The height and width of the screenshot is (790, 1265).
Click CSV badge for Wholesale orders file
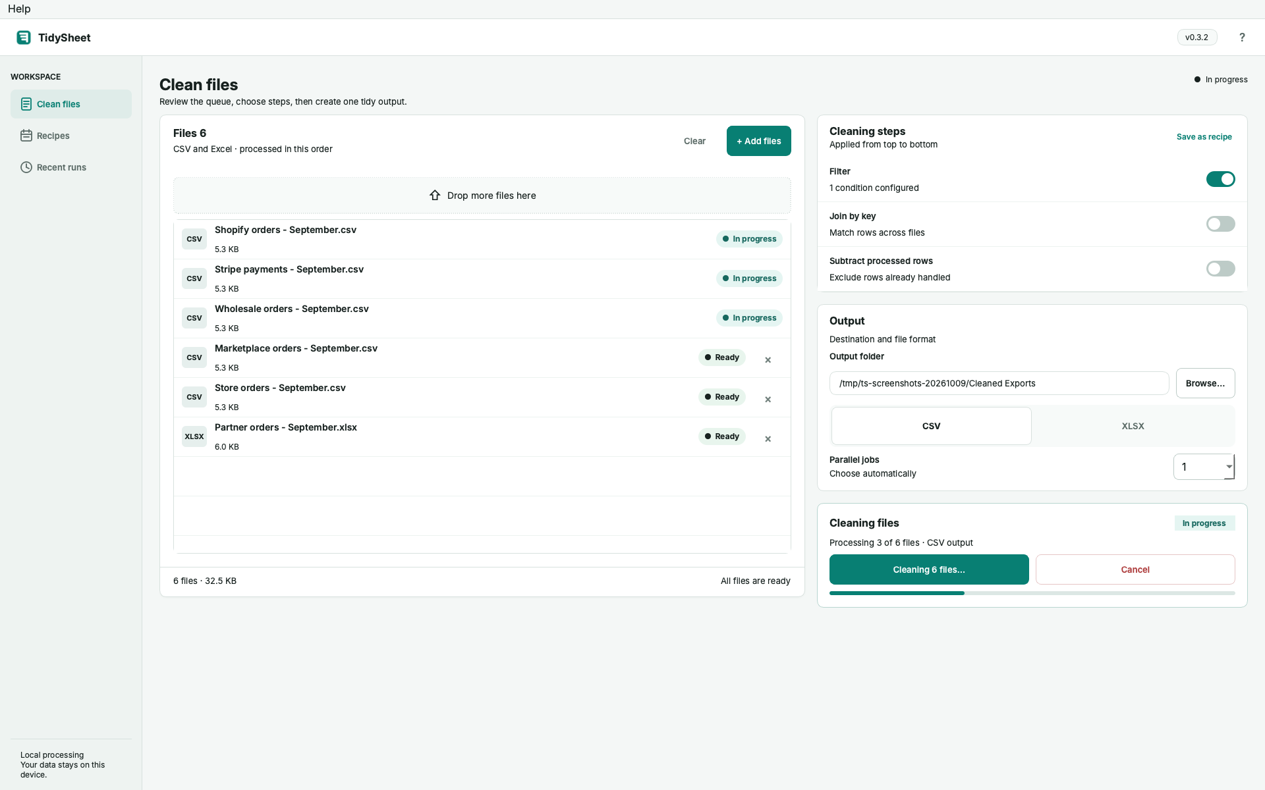click(x=194, y=318)
